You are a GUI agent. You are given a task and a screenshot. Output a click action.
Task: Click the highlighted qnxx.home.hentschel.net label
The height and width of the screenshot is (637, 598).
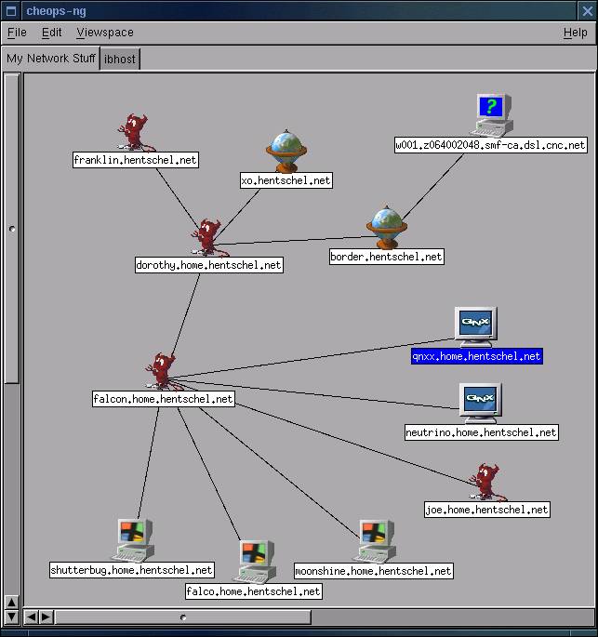pyautogui.click(x=476, y=356)
